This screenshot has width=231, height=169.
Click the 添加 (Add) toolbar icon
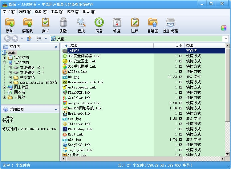(10, 22)
